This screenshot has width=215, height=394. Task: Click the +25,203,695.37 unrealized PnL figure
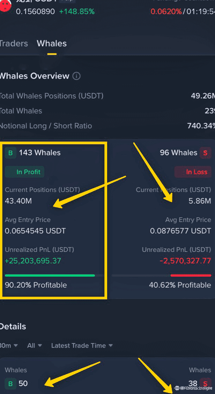click(x=33, y=261)
